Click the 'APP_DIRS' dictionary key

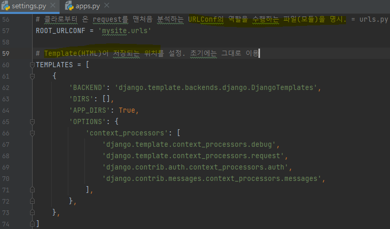[x=90, y=110]
